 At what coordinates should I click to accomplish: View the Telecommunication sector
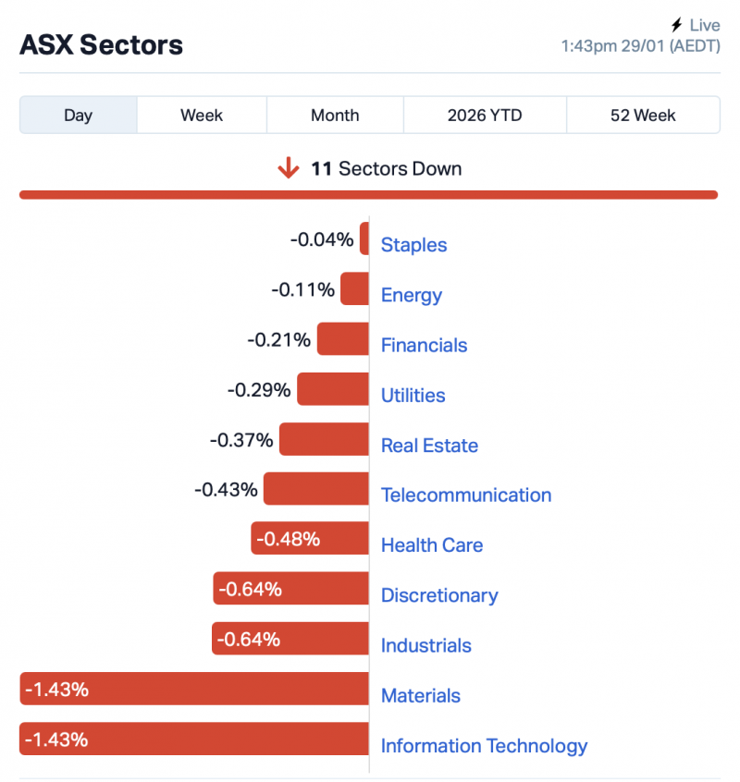pos(466,495)
